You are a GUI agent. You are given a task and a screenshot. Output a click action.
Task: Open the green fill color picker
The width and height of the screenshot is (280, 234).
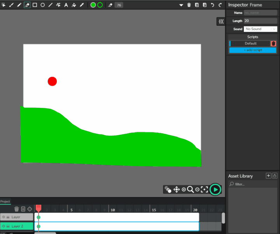93,5
